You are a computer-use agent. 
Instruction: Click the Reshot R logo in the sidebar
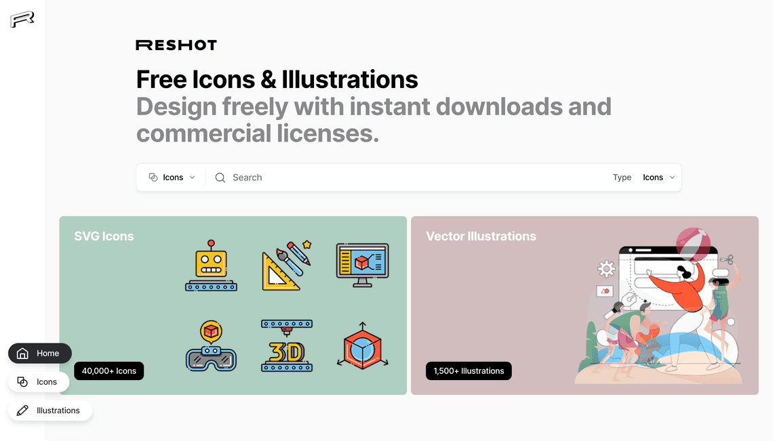click(22, 20)
